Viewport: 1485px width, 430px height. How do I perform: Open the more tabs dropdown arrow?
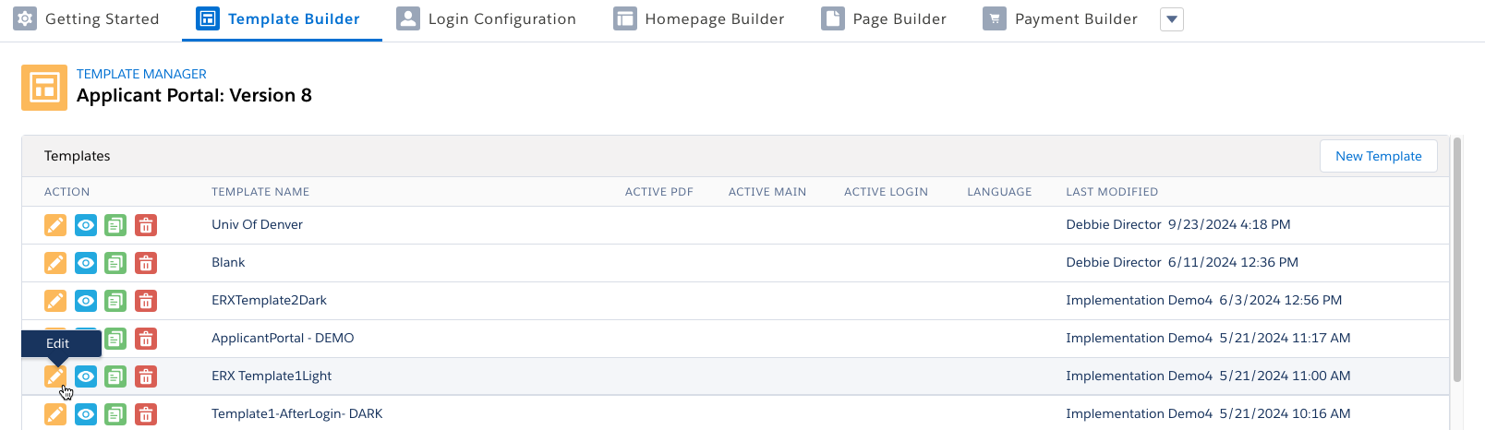coord(1172,19)
